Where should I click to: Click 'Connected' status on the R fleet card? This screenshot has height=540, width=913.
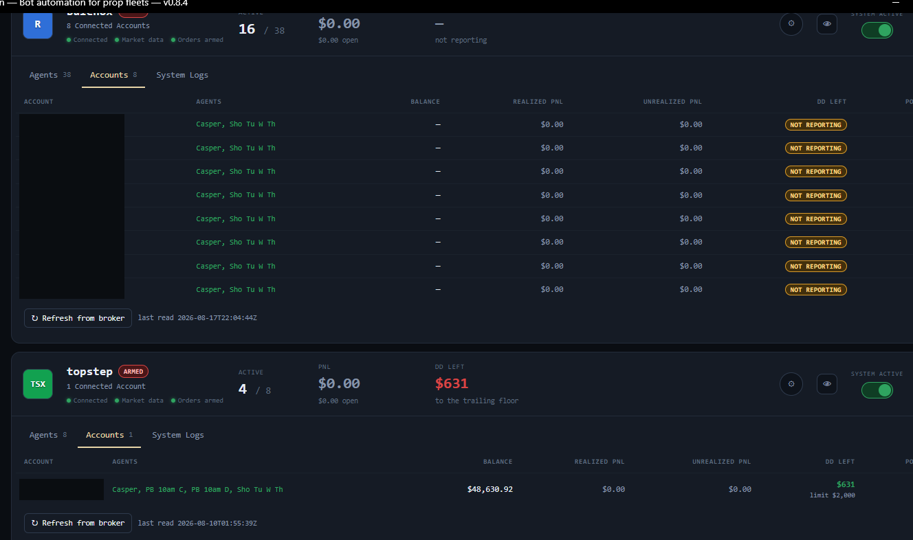coord(87,40)
